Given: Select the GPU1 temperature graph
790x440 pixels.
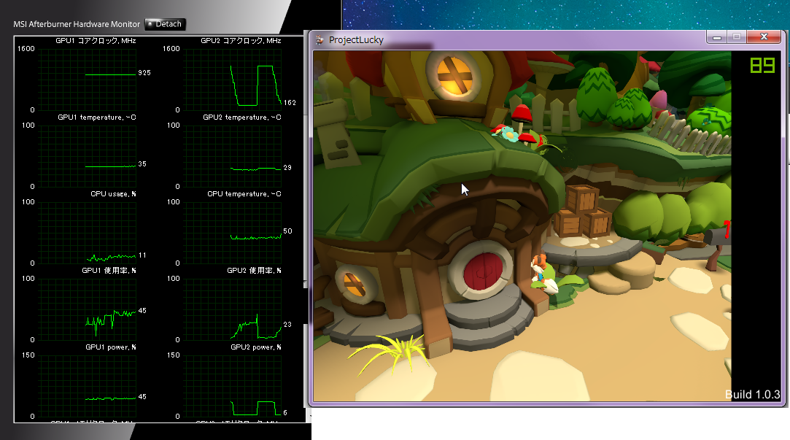Looking at the screenshot, I should coord(87,156).
